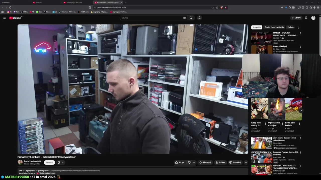
Task: Open the on-screen keyboard icon in search
Action: tap(184, 18)
